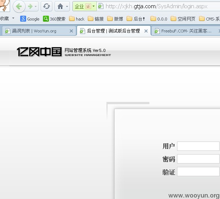Reload the page with refresh icon
Screen dimensions: 220x199
coord(46,6)
